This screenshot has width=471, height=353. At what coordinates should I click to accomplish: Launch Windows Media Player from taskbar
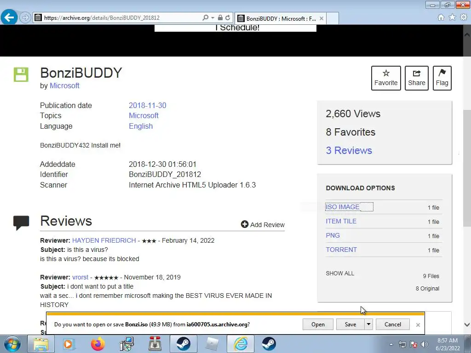68,344
